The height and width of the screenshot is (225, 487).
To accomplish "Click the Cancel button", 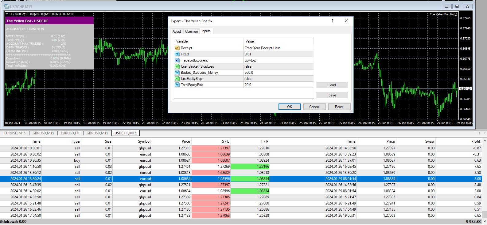I will click(314, 107).
